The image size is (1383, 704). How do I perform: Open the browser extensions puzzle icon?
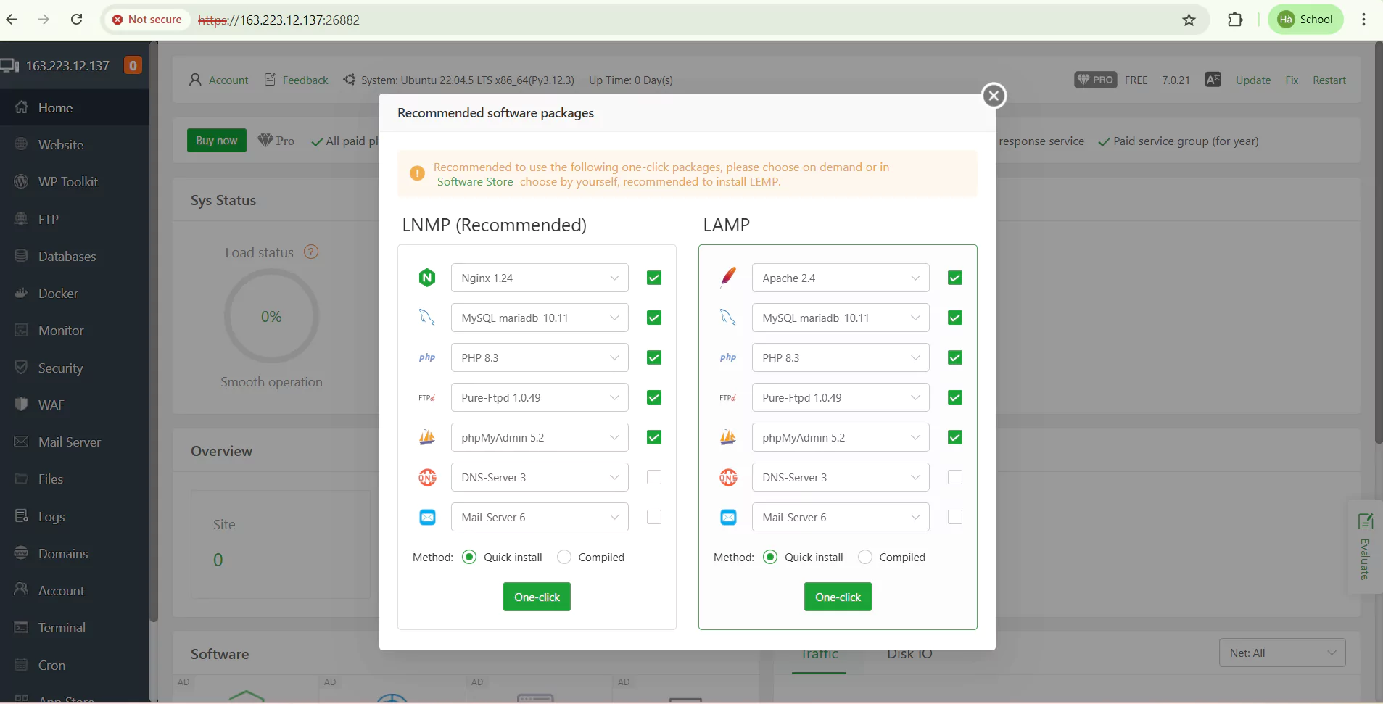[x=1235, y=20]
